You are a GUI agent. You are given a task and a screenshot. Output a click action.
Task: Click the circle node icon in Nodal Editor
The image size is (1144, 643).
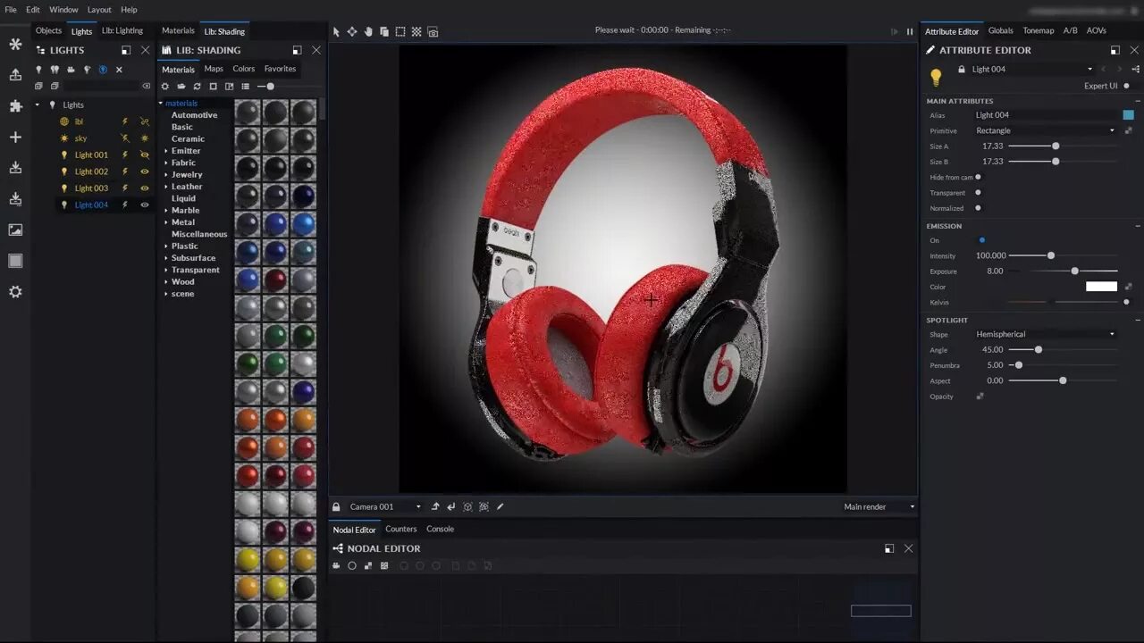point(352,565)
